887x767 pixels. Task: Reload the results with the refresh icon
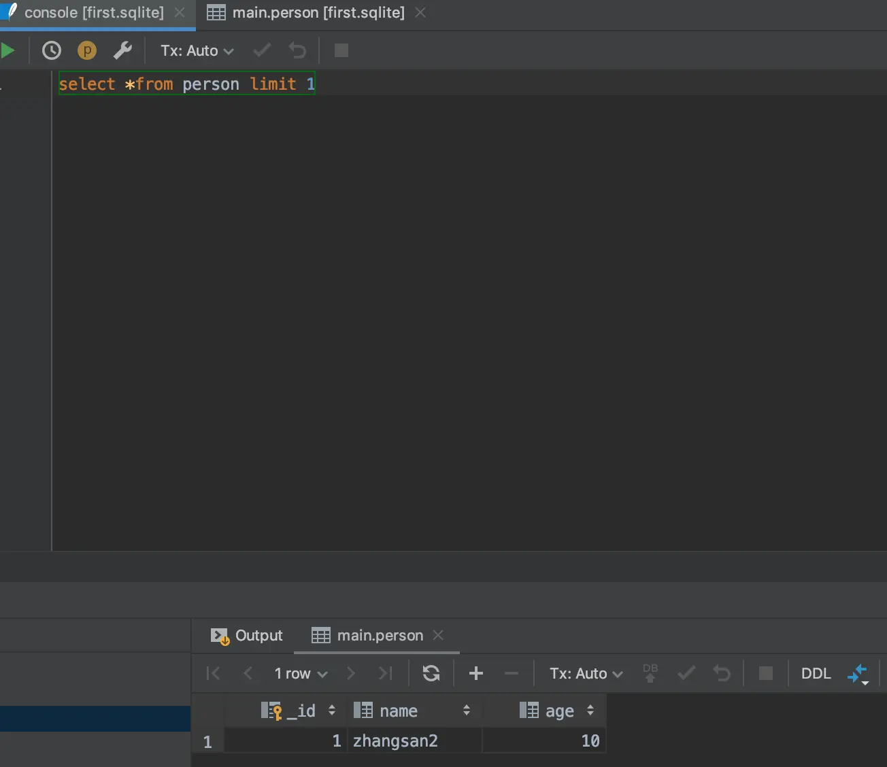click(x=431, y=673)
